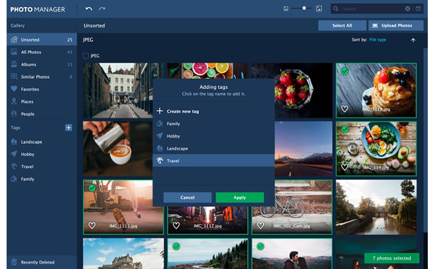Click the calendar icon beside search

pos(418,9)
